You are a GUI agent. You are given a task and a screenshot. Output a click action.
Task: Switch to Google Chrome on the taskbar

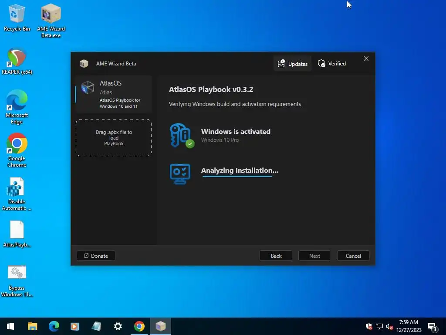139,326
